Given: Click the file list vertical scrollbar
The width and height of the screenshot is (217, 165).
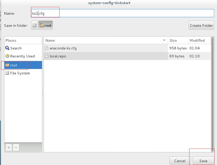Looking at the screenshot, I should 212,94.
